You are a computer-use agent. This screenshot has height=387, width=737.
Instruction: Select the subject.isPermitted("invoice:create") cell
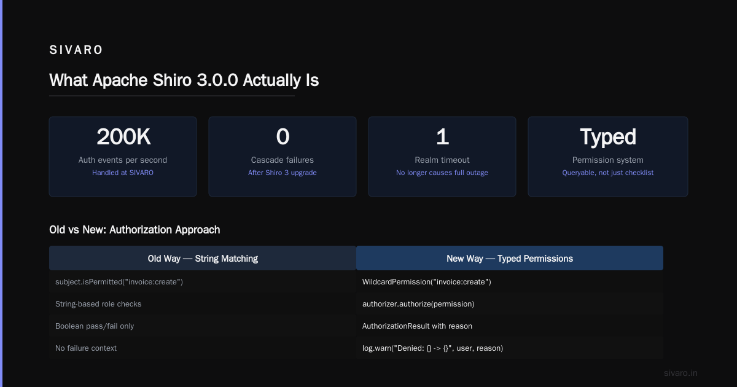click(203, 282)
